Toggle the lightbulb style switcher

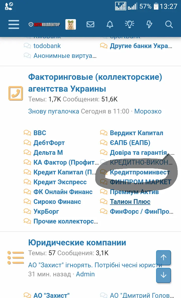point(129,24)
